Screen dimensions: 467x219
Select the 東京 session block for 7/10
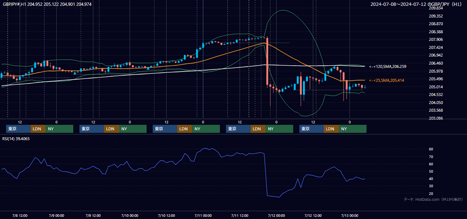[x=165, y=129]
